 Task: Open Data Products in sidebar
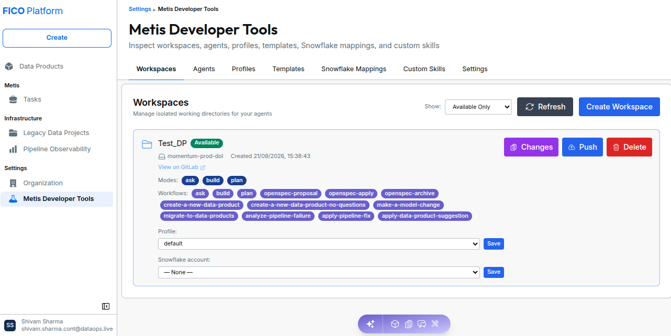coord(41,66)
